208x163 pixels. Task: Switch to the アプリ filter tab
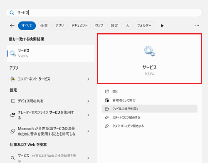pyautogui.click(x=59, y=26)
